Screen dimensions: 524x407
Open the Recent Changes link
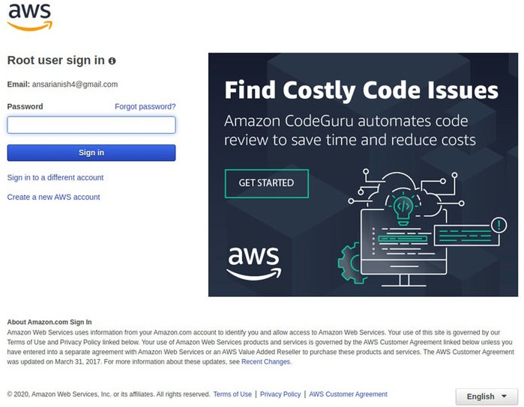(x=265, y=361)
